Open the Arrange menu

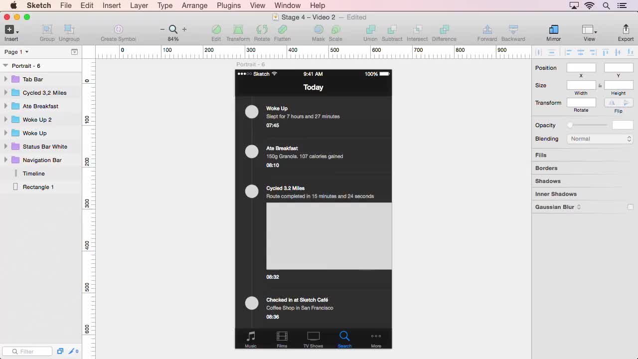point(194,5)
